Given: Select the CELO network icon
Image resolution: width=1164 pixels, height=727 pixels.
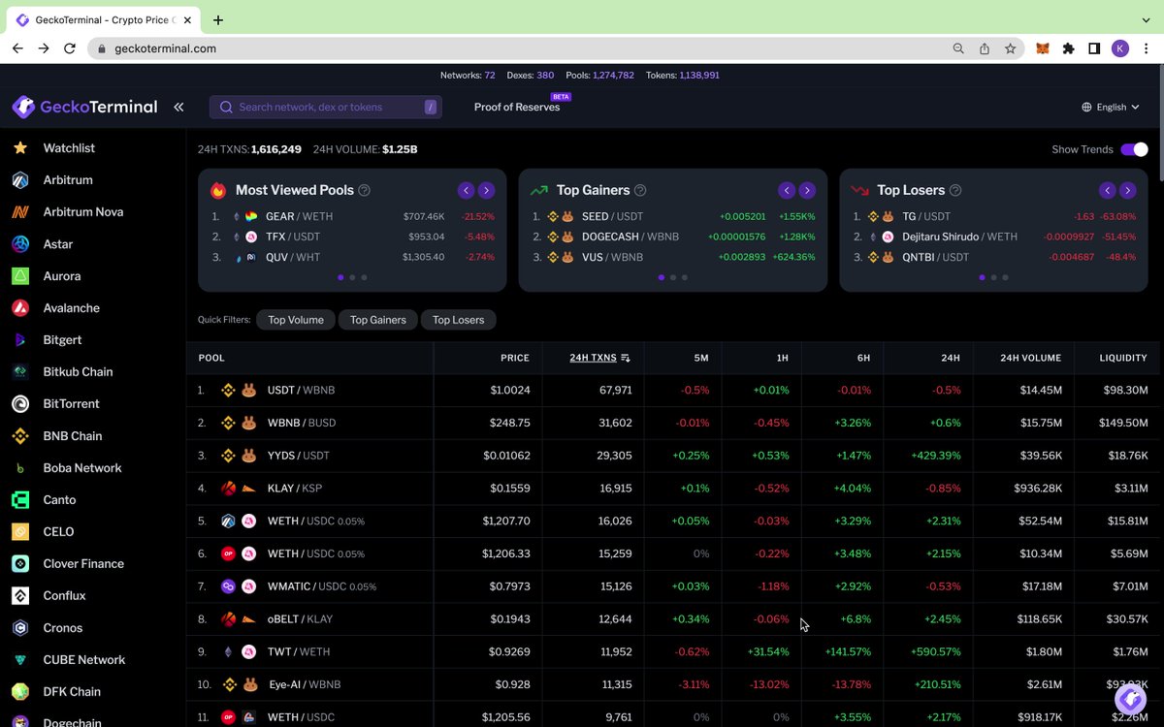Looking at the screenshot, I should tap(20, 532).
